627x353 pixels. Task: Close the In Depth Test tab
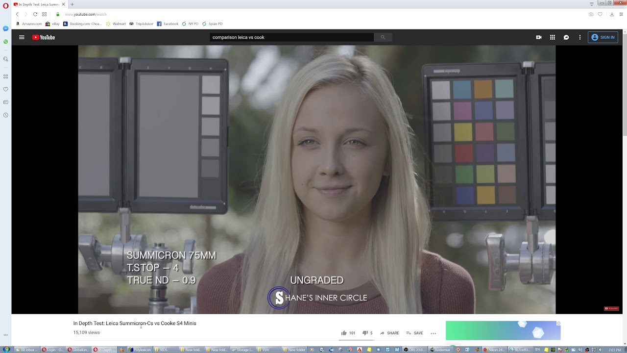click(x=63, y=4)
